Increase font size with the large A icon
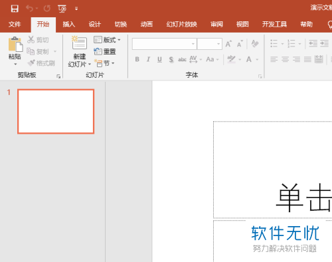This screenshot has height=262, width=332. coord(228,44)
